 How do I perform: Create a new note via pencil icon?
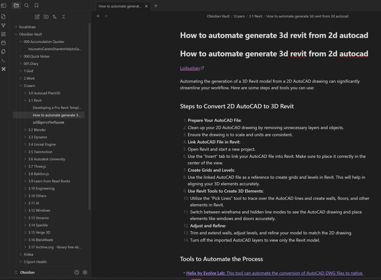37,17
